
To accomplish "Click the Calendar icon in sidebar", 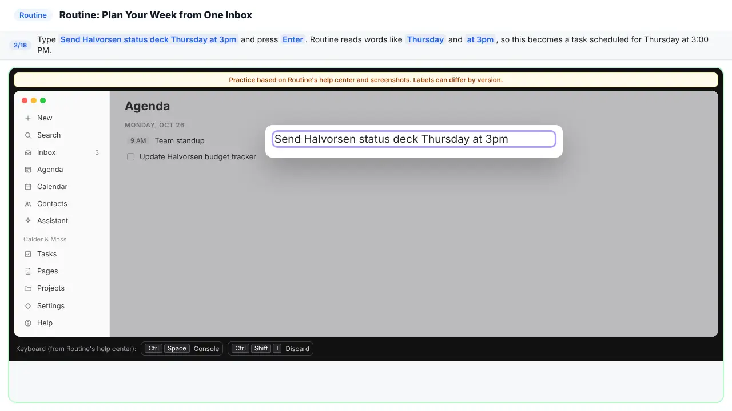I will [x=28, y=187].
